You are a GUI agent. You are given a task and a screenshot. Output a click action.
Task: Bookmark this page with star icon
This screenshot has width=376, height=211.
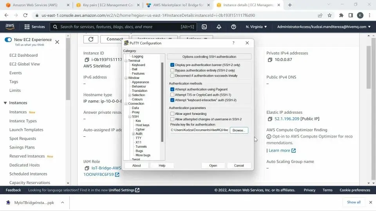(x=330, y=15)
